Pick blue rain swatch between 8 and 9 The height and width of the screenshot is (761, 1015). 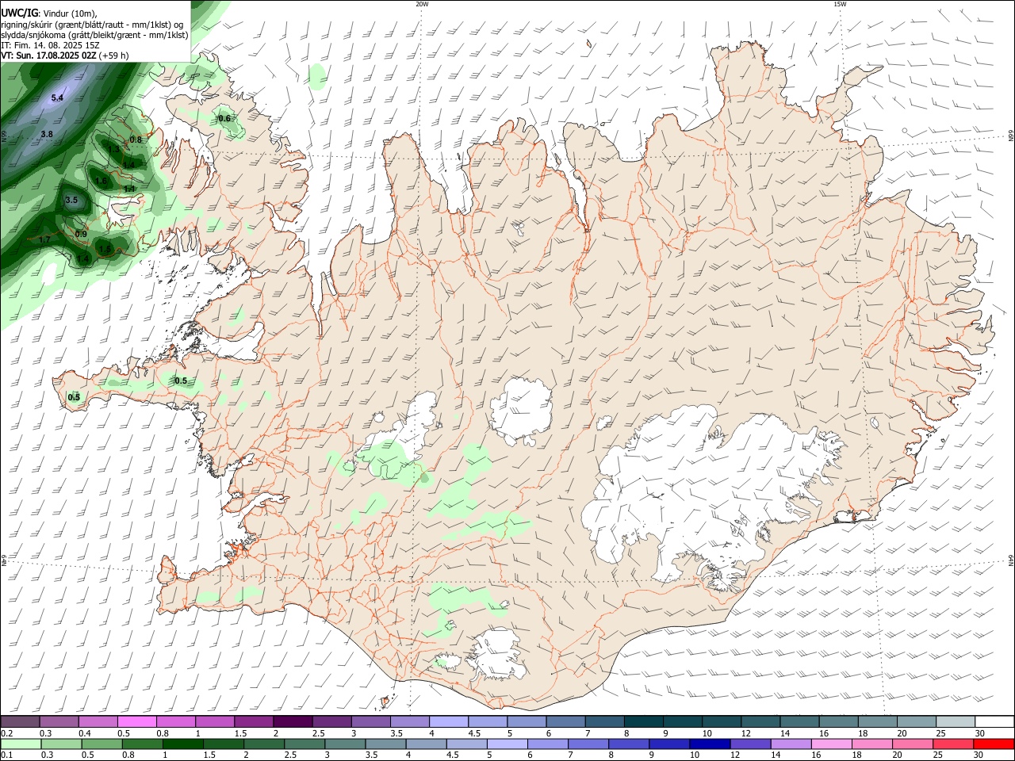[x=629, y=744]
